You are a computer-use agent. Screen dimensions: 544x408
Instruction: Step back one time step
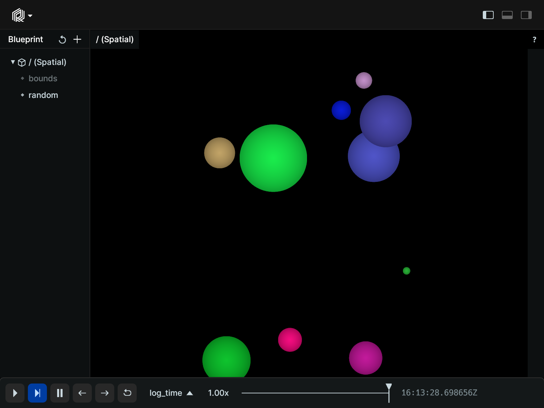[82, 393]
